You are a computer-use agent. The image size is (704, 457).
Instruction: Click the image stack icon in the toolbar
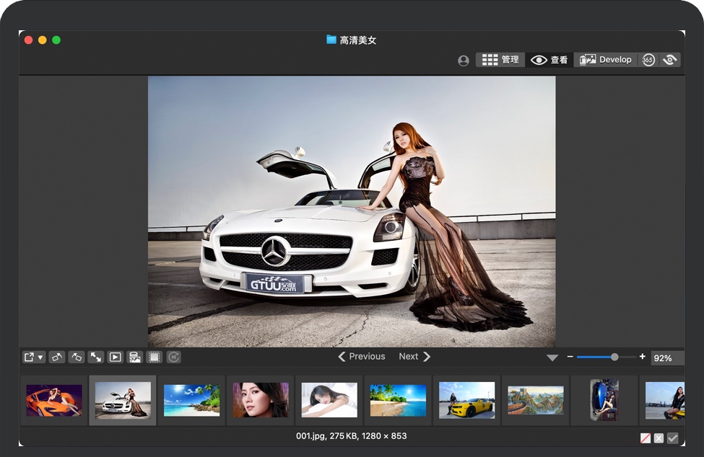(x=134, y=357)
